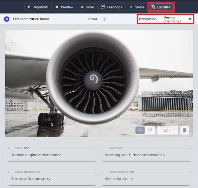
Task: Delete the cover image with trash icon
Action: pos(184,130)
